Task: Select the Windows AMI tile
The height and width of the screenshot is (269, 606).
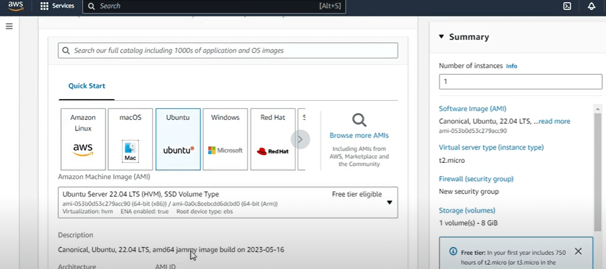Action: 225,139
